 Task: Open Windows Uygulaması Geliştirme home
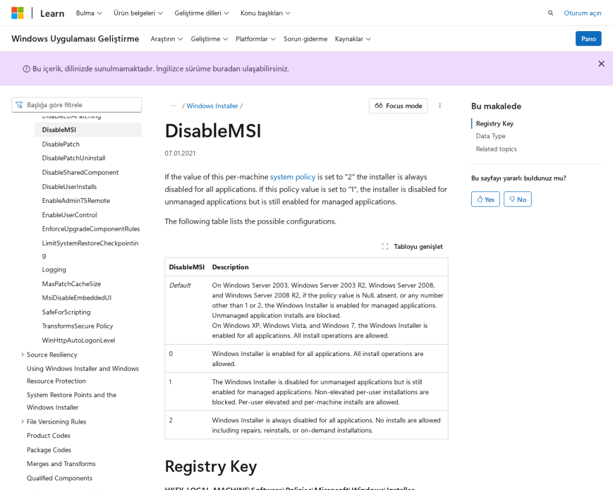point(75,39)
